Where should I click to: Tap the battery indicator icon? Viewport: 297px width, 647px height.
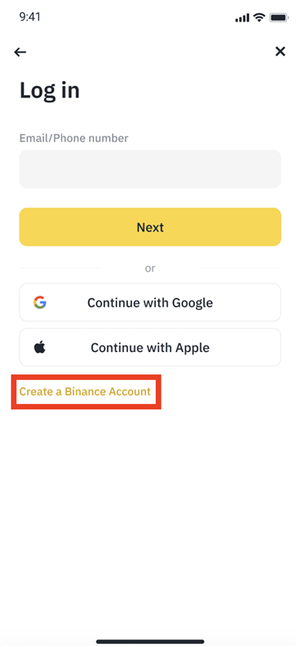coord(279,17)
